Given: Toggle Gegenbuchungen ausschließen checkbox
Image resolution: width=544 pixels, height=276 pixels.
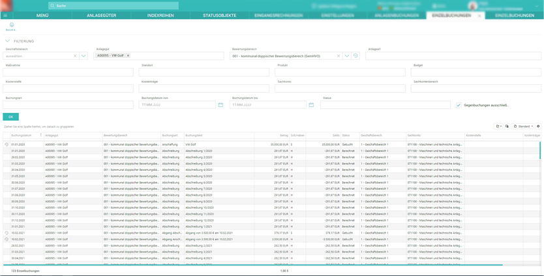Looking at the screenshot, I should pos(459,105).
